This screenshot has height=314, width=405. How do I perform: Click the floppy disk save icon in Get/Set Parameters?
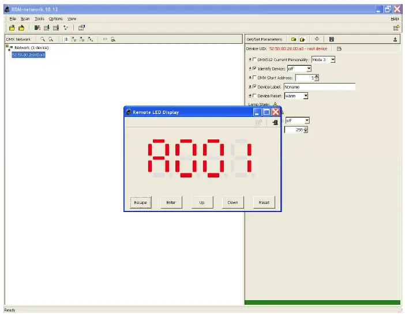pyautogui.click(x=331, y=39)
